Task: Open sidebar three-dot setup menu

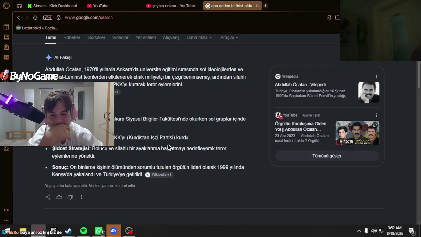Action: [x=6, y=220]
